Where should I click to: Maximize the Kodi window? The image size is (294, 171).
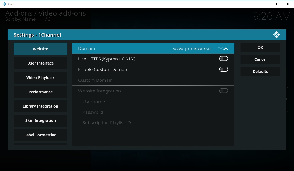275,4
